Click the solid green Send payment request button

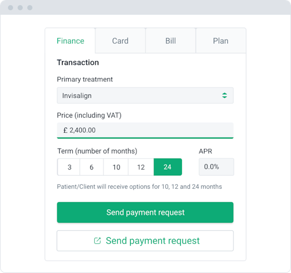pos(145,212)
